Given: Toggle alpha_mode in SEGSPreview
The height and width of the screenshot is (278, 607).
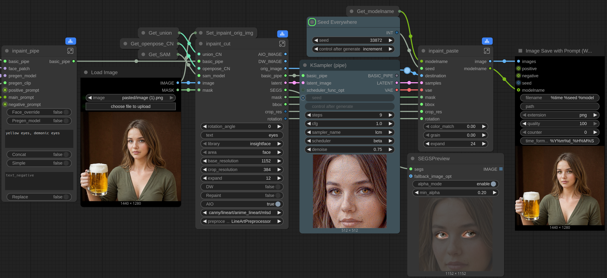Looking at the screenshot, I should pos(493,184).
